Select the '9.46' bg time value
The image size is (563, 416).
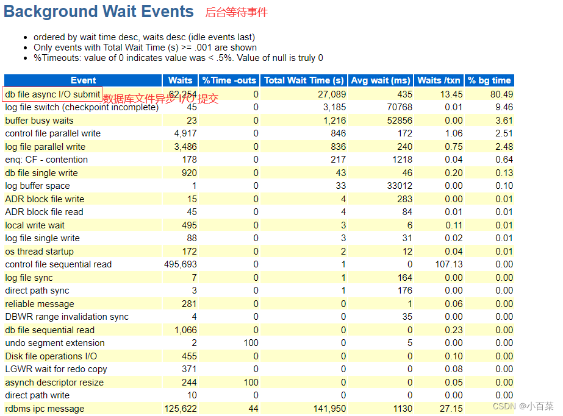[504, 107]
